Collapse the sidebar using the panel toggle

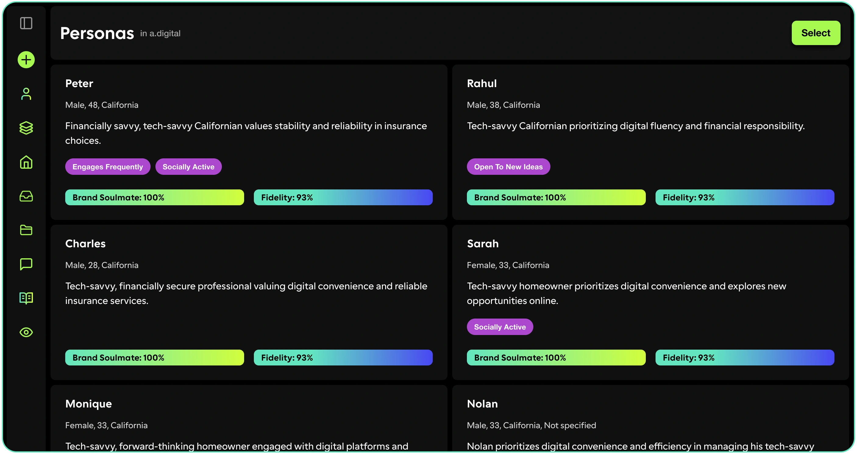27,23
